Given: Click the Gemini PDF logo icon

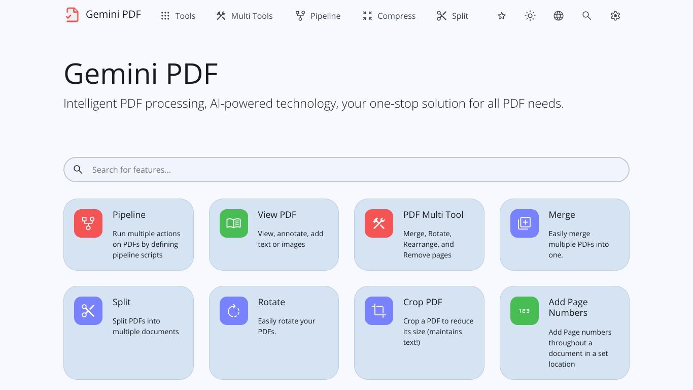Looking at the screenshot, I should [x=72, y=15].
